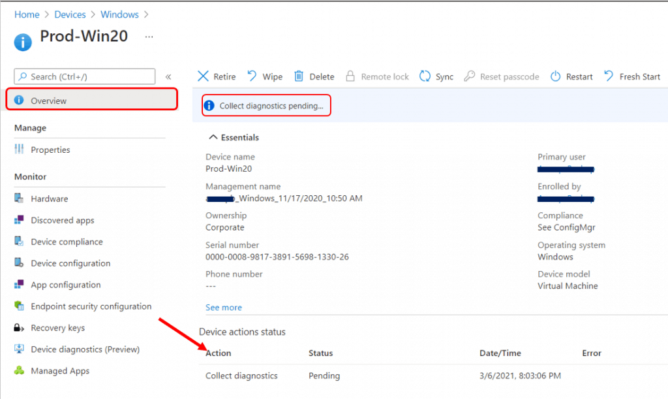Open Device configuration page
The height and width of the screenshot is (399, 668).
[x=70, y=263]
